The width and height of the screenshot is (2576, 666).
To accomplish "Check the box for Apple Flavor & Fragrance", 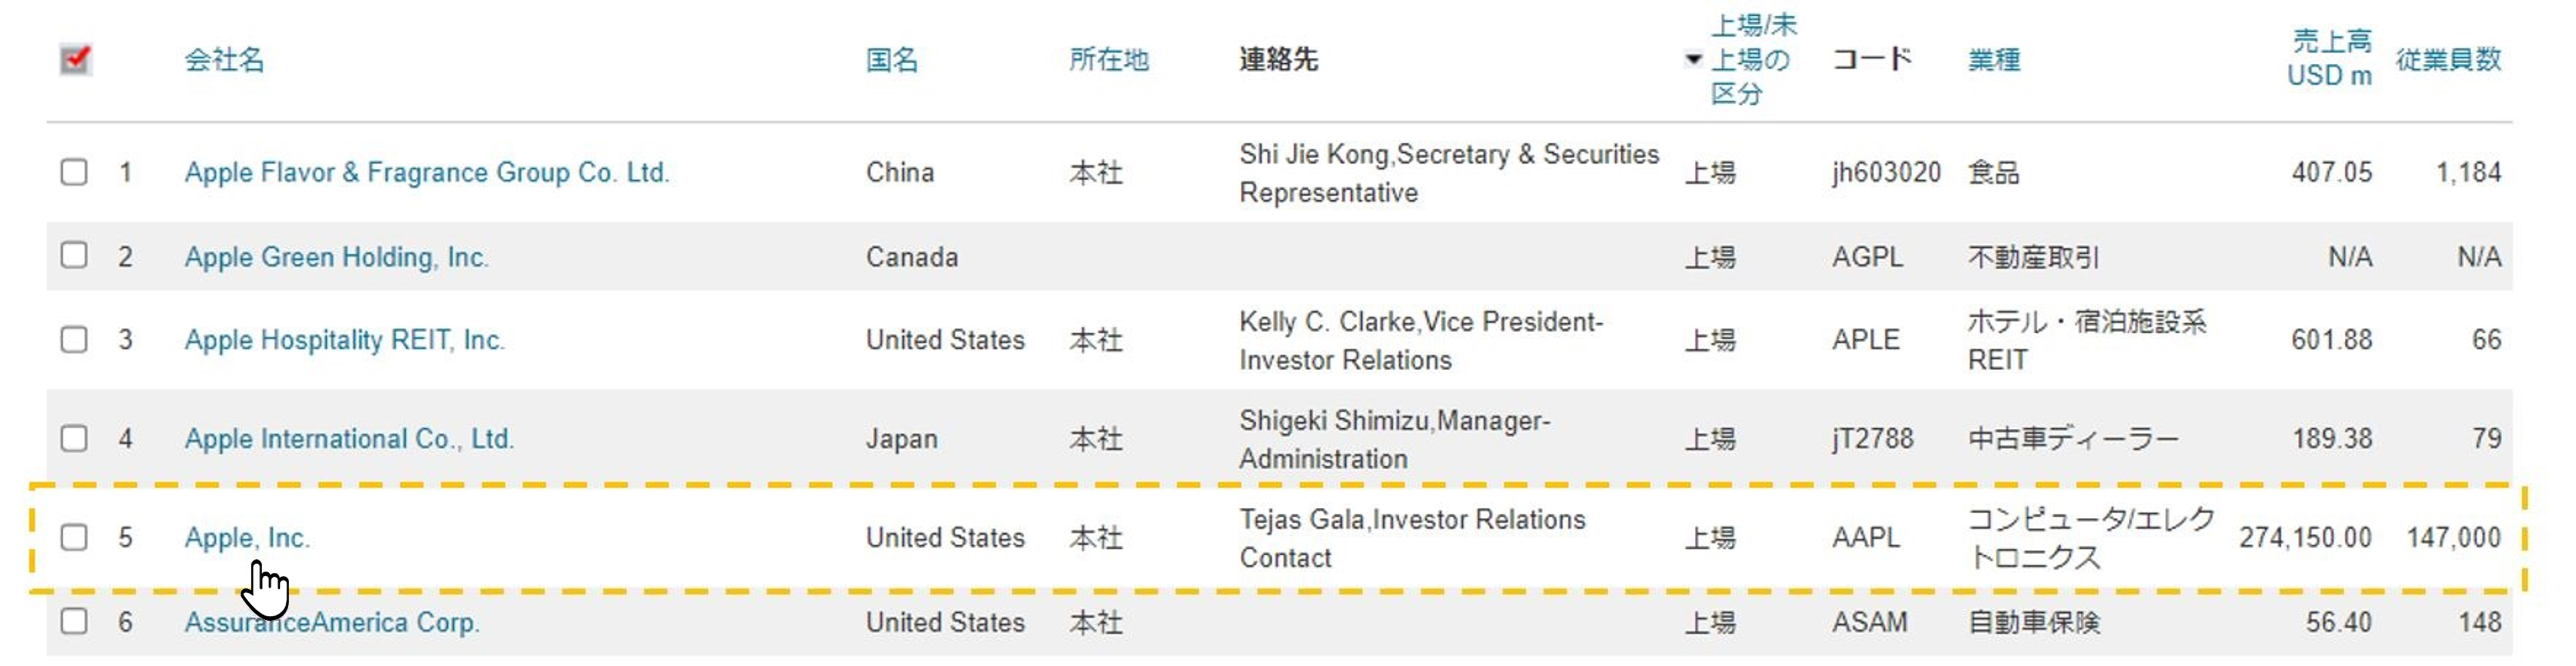I will point(74,172).
